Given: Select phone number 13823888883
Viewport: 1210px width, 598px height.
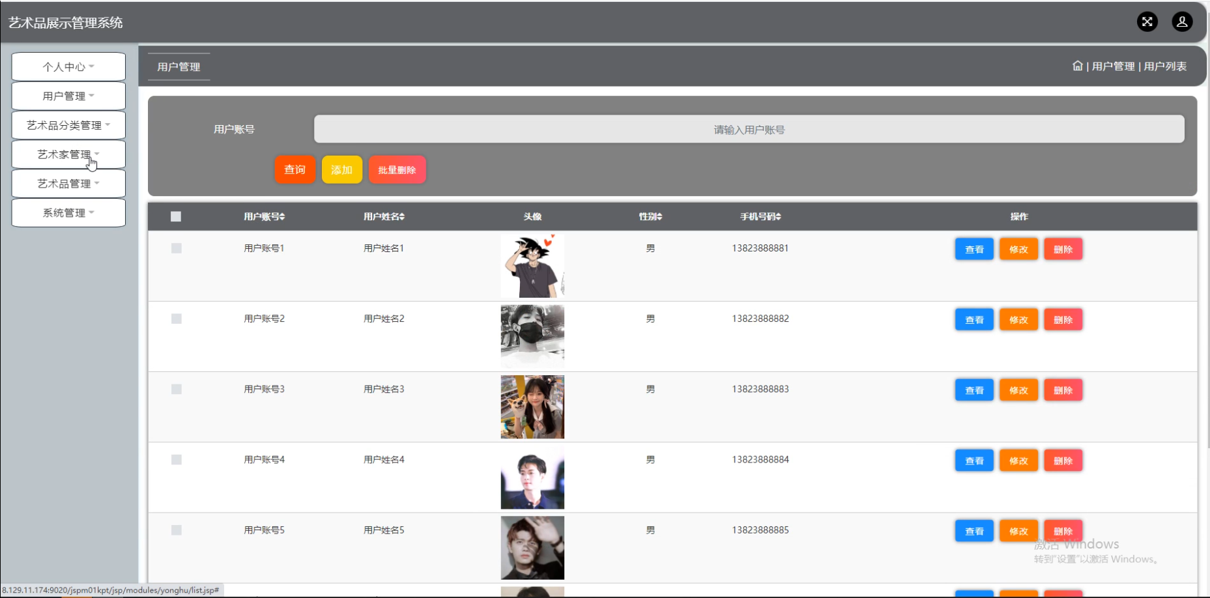Looking at the screenshot, I should coord(760,389).
